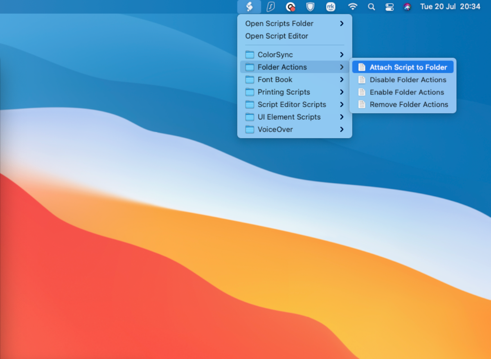Click the date and time in menu bar

click(449, 7)
